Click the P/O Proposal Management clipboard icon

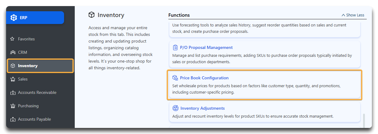[x=175, y=47]
